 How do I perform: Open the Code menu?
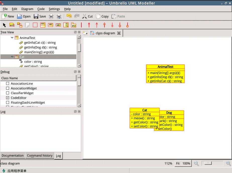(x=41, y=9)
